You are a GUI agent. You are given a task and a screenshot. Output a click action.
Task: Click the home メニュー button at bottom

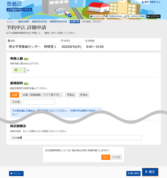tap(16, 174)
